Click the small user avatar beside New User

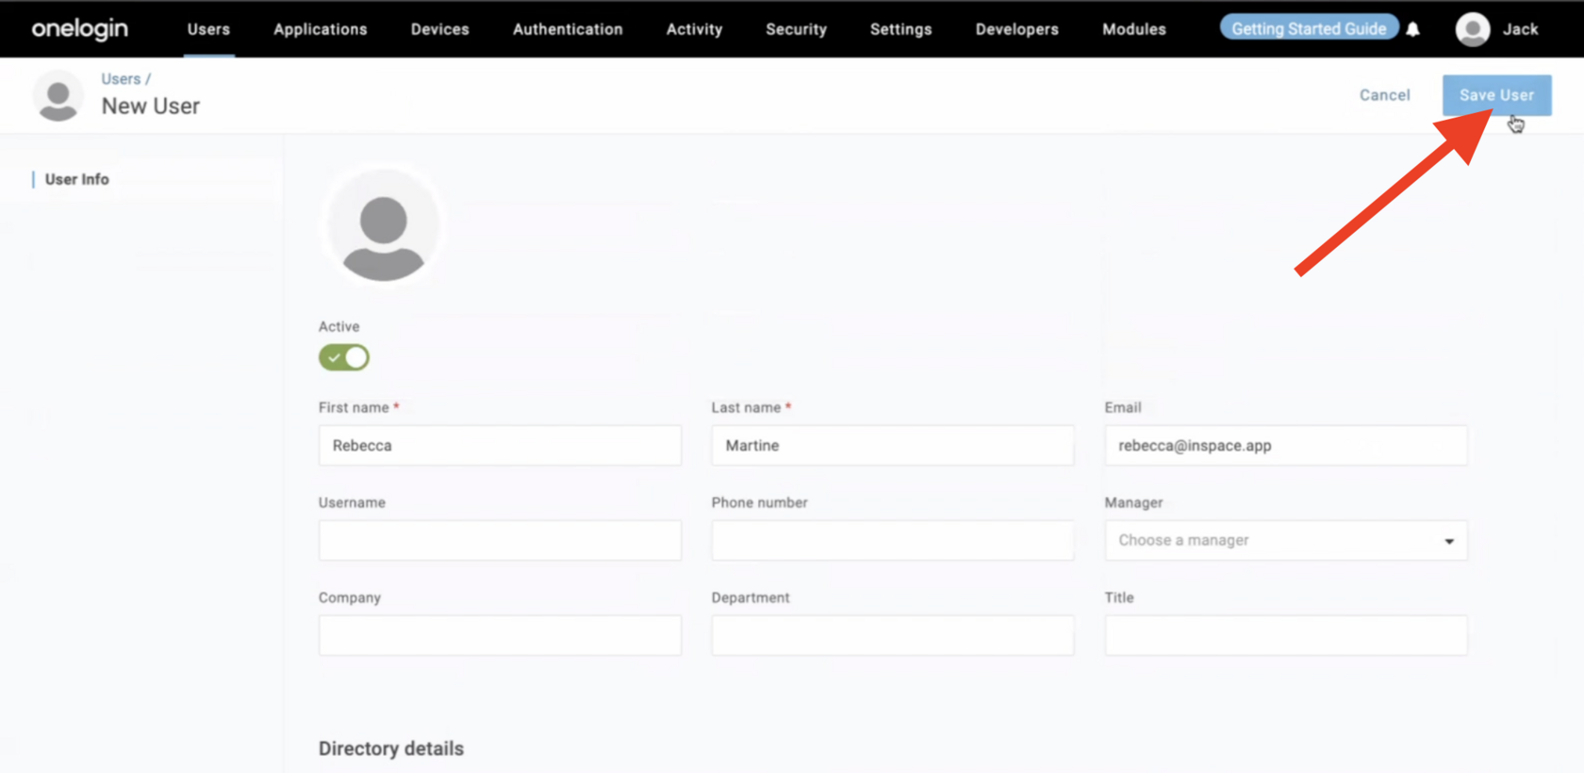click(58, 96)
